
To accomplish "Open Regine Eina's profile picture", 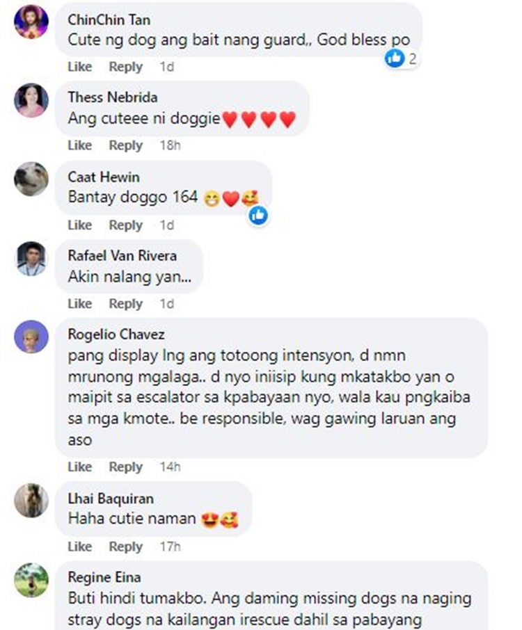I will pos(31,580).
